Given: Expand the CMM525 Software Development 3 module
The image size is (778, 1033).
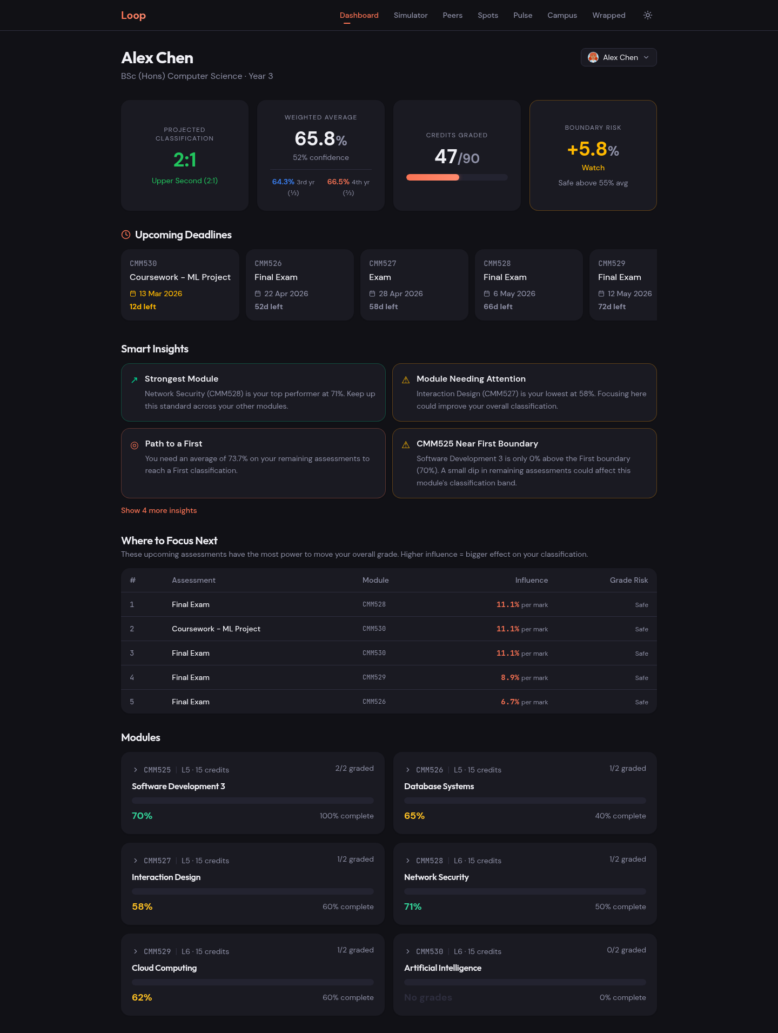Looking at the screenshot, I should (x=136, y=770).
